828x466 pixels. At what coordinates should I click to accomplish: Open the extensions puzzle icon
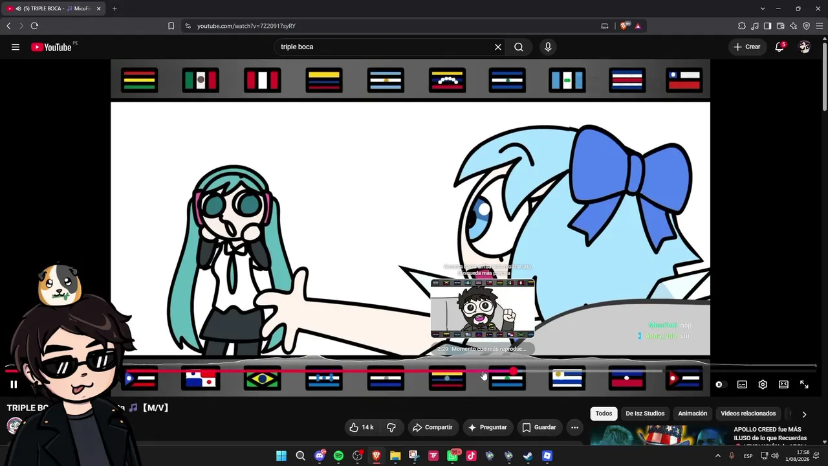(741, 26)
